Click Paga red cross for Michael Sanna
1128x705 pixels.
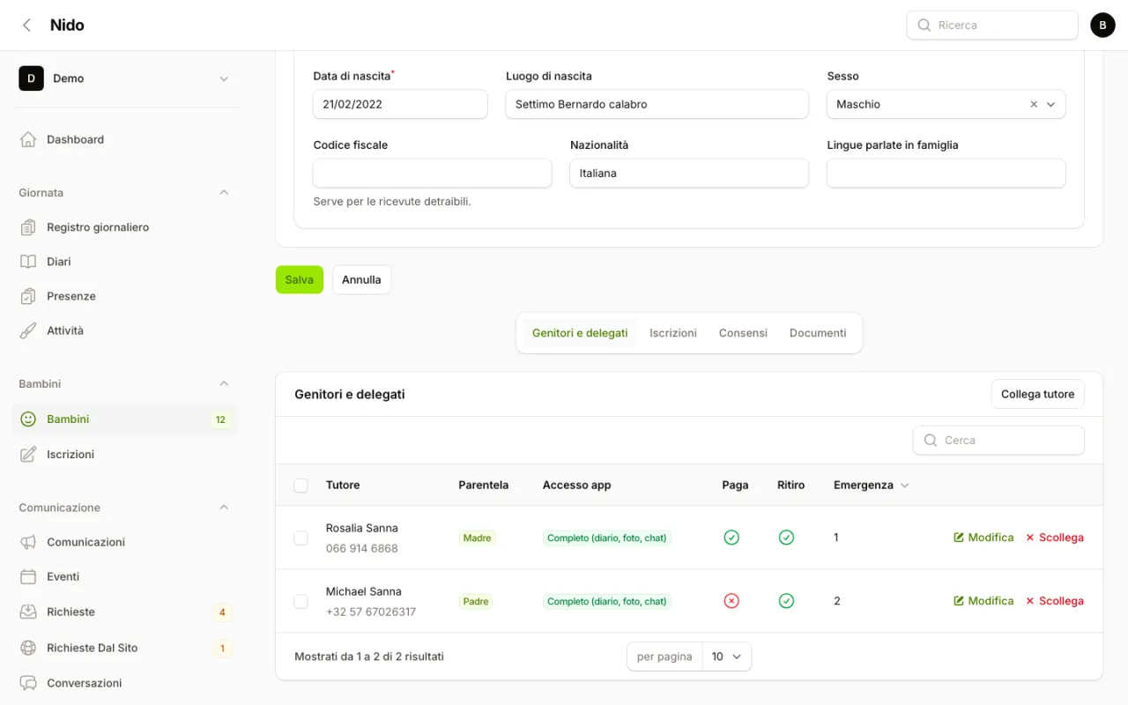click(731, 601)
